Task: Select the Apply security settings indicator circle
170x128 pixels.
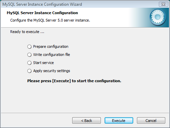Action: tap(29, 71)
